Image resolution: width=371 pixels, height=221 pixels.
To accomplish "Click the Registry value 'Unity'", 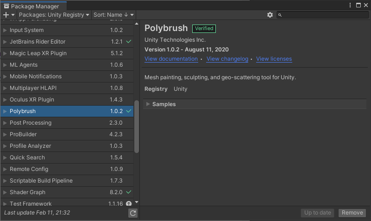I will (181, 89).
